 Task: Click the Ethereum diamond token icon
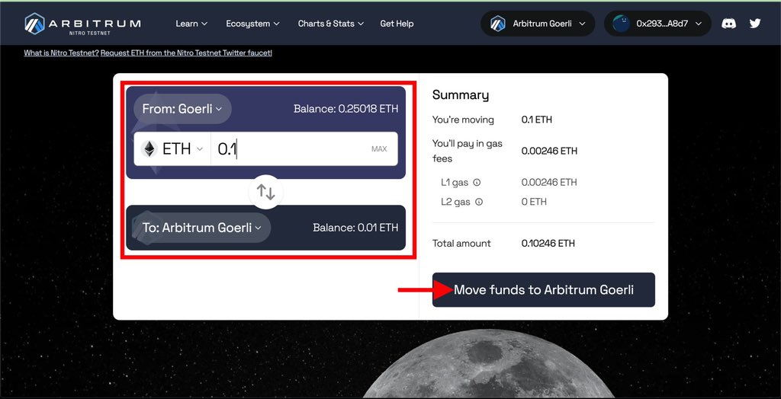(149, 148)
